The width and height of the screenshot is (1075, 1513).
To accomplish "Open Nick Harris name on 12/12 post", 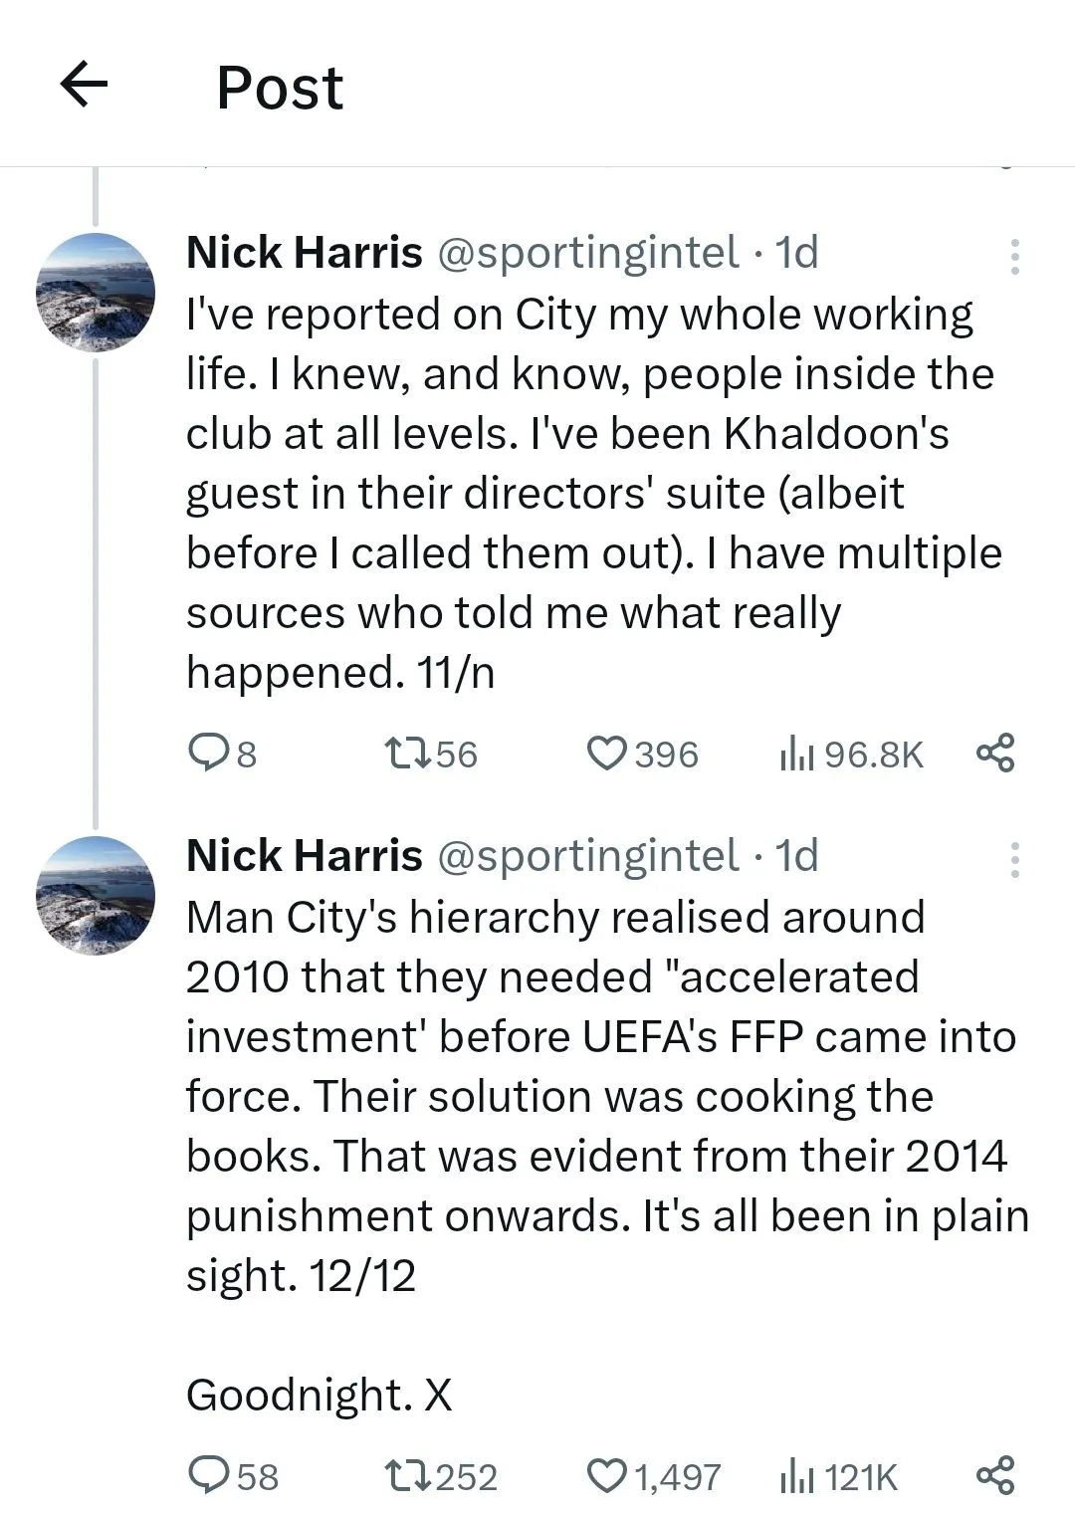I will point(304,856).
